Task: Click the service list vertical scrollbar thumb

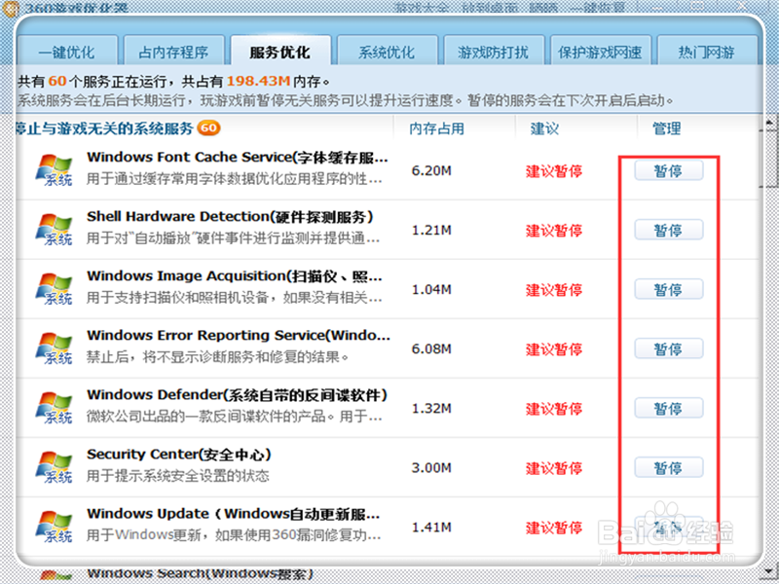Action: (768, 158)
